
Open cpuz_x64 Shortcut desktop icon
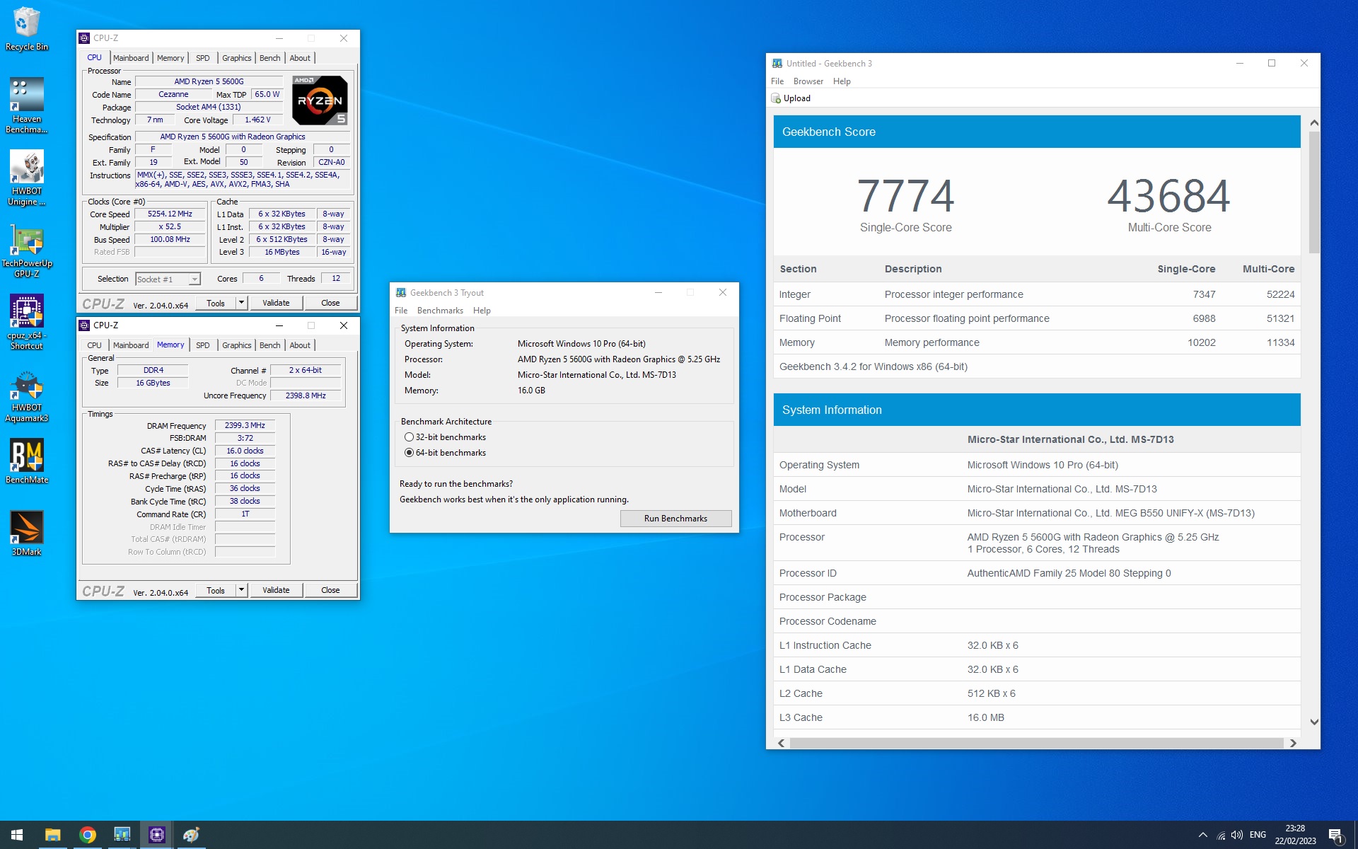(27, 322)
